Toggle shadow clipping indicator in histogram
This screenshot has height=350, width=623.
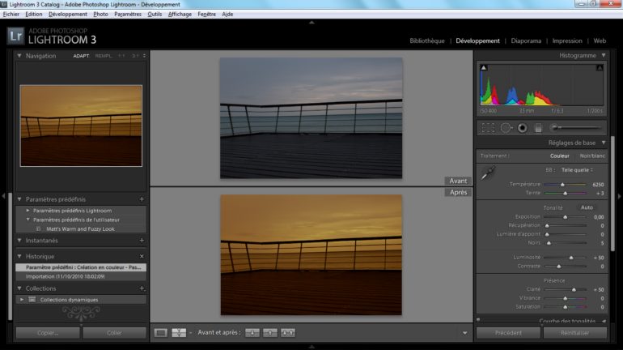coord(484,69)
